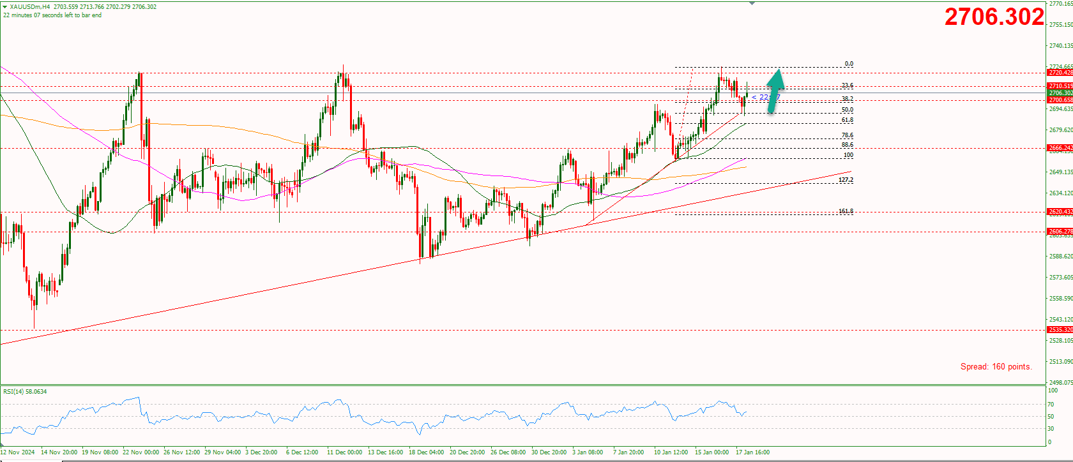
Task: Click the 2588.620 price scale value
Action: pyautogui.click(x=1061, y=257)
